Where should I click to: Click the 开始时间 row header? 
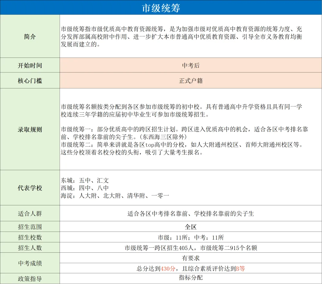pyautogui.click(x=30, y=65)
